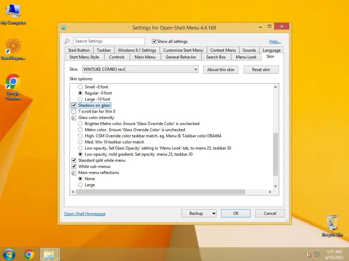Screen dimensions: 349x261
Task: Select Regular -9 font radio
Action: 80,93
